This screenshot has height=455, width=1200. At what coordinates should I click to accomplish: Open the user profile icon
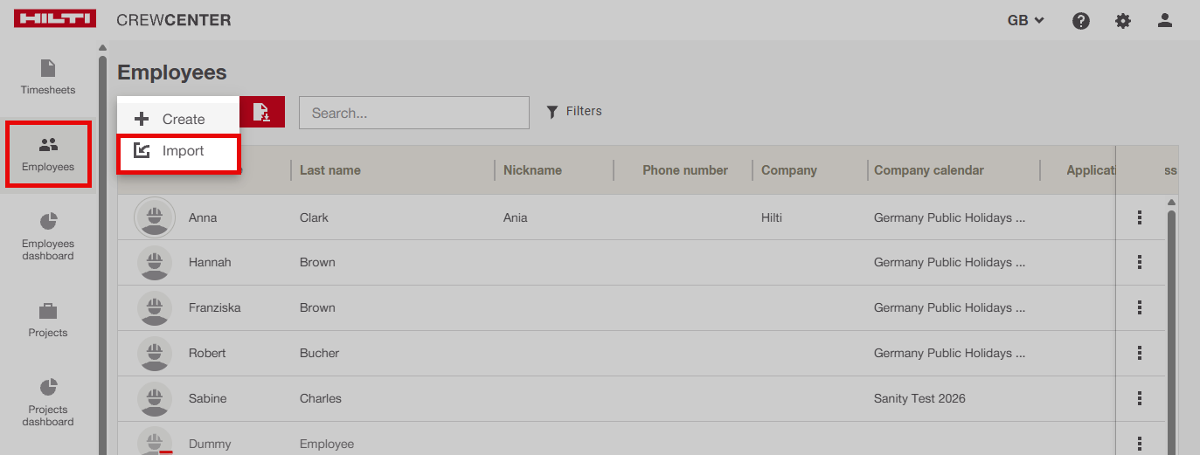pos(1165,20)
